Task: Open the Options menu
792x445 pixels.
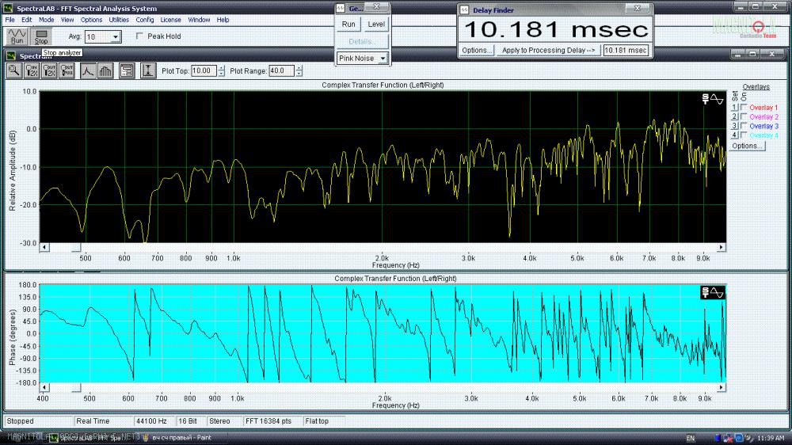Action: pyautogui.click(x=91, y=20)
